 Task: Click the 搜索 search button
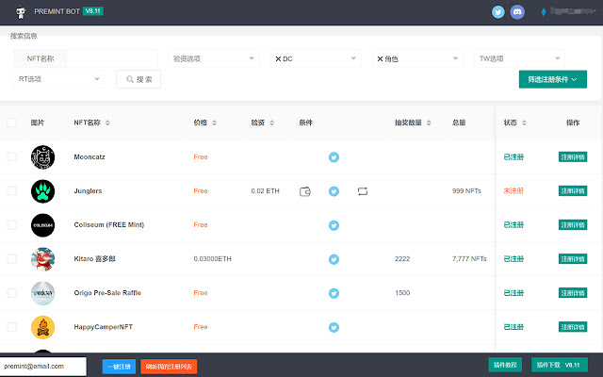pos(139,79)
